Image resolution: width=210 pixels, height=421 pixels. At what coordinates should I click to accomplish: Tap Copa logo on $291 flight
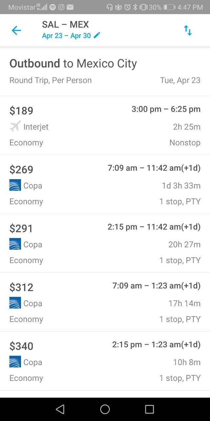tap(15, 244)
